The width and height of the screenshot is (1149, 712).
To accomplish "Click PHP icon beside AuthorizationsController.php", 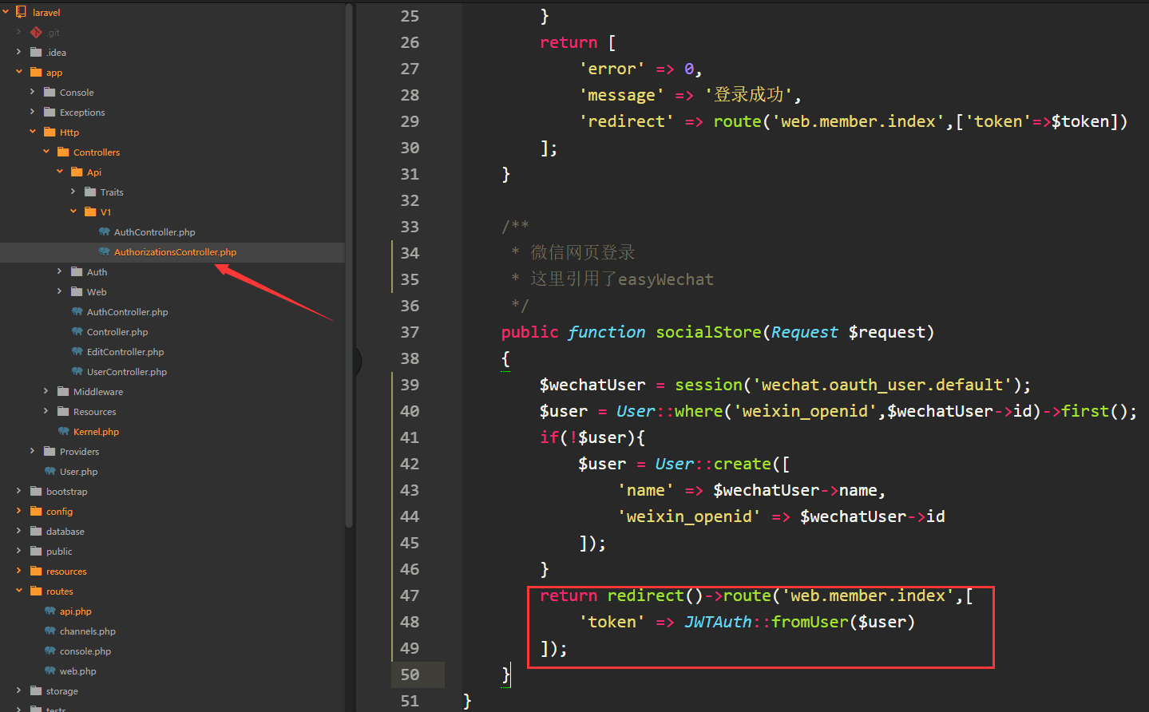I will click(104, 251).
